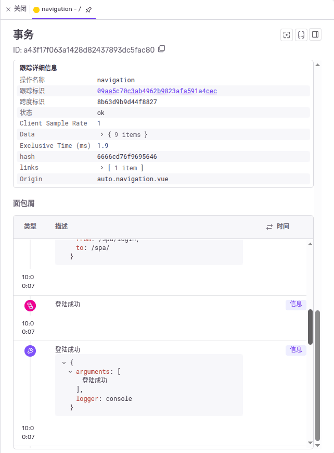Click the purple wrench debug breadcrumb icon
The width and height of the screenshot is (334, 453).
click(x=30, y=351)
